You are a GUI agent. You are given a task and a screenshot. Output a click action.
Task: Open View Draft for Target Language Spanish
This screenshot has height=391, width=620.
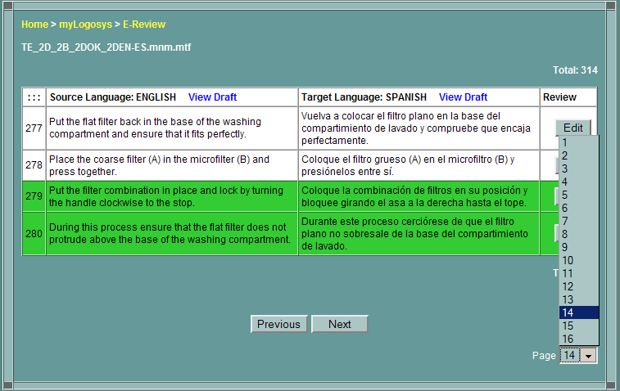point(463,97)
